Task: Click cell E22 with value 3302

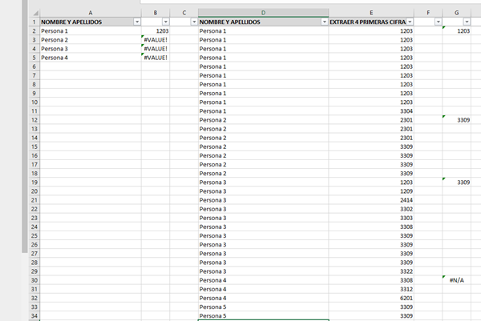Action: (371, 209)
